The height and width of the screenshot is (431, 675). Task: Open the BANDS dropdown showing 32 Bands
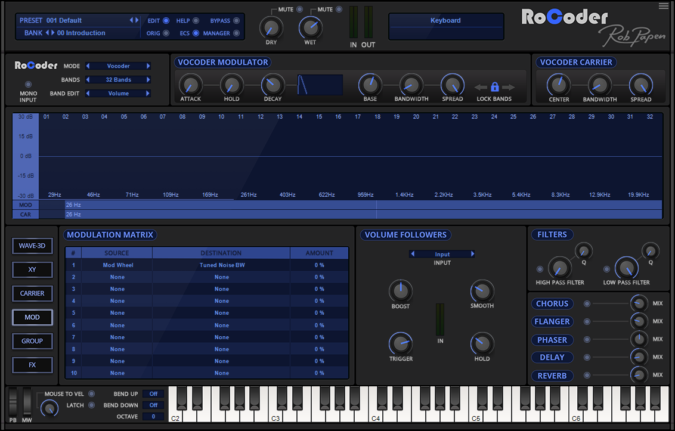[117, 79]
